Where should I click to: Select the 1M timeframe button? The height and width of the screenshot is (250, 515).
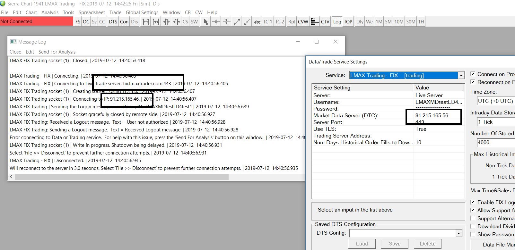(x=379, y=22)
